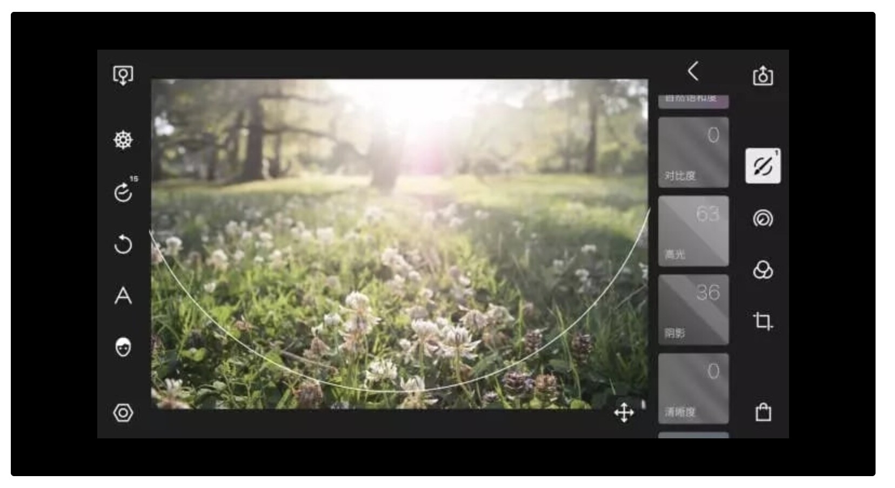Open the face retouch tool

pos(123,347)
